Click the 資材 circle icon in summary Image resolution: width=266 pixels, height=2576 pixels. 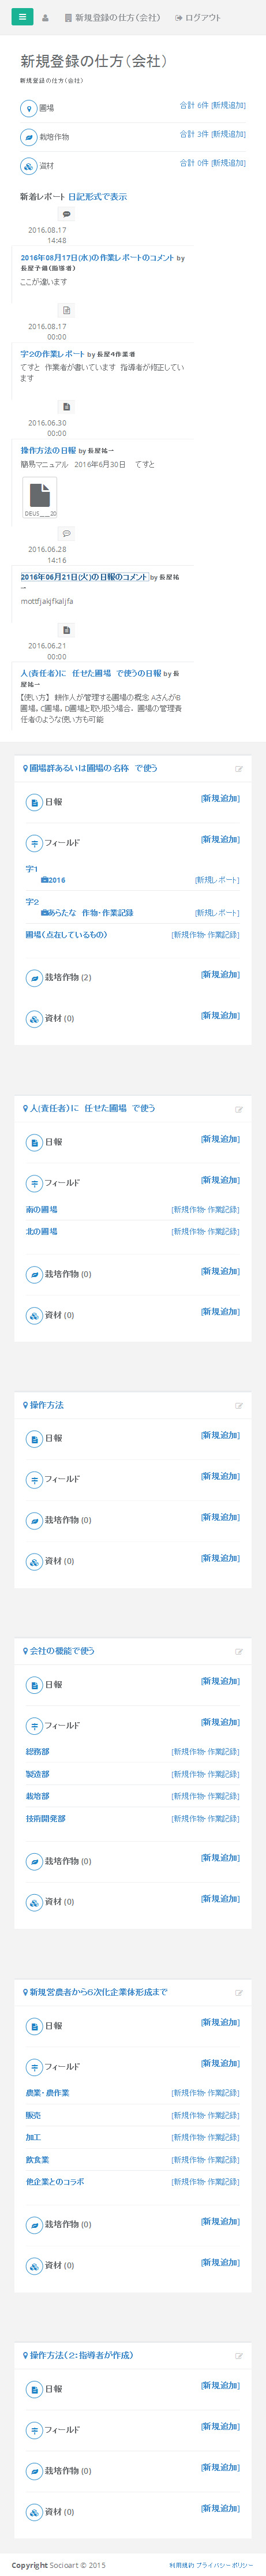pyautogui.click(x=28, y=166)
